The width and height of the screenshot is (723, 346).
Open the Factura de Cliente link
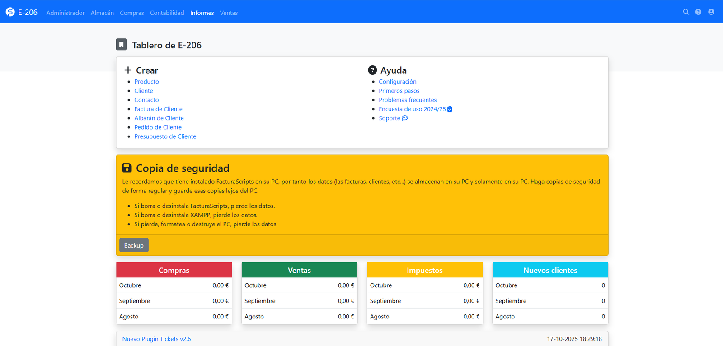[158, 109]
